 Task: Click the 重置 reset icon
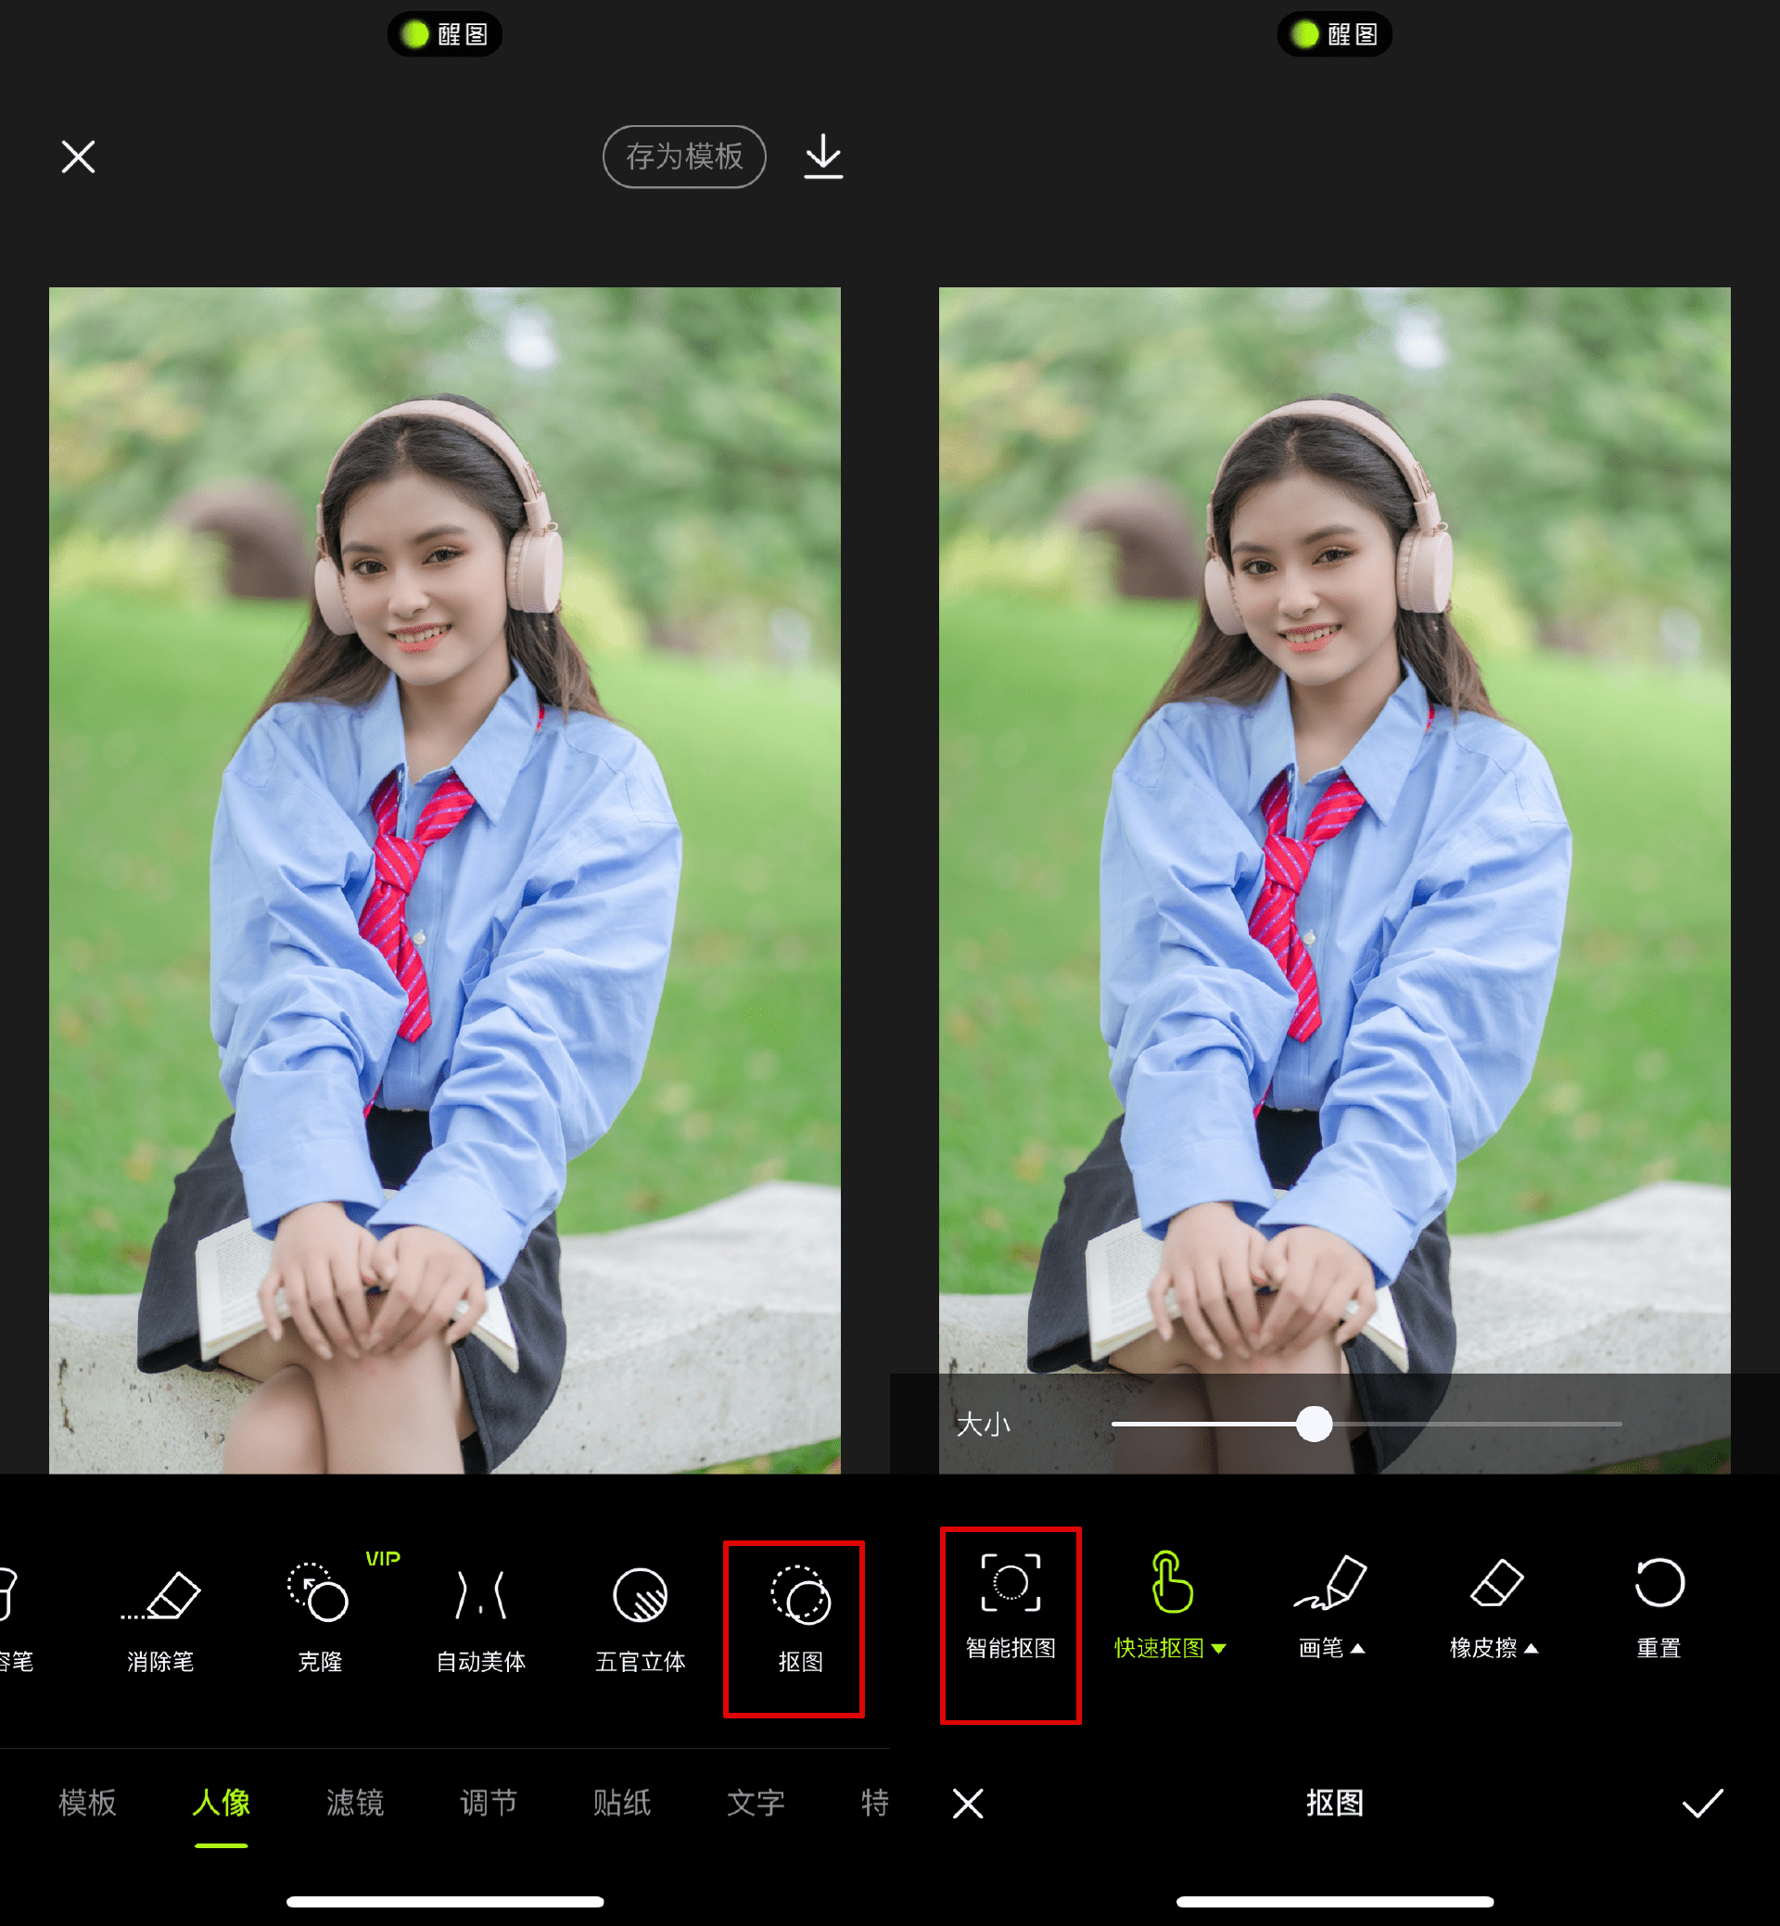(1659, 1582)
